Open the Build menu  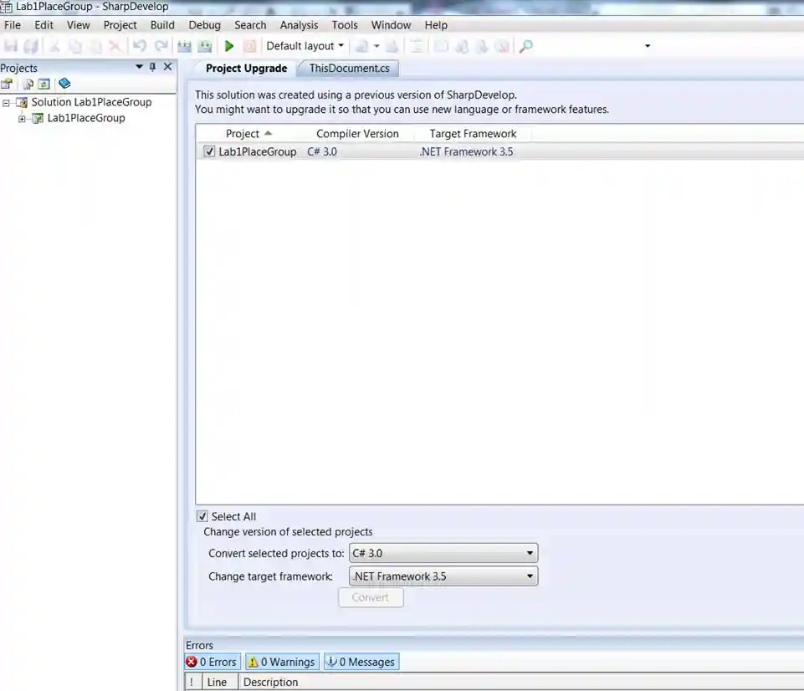click(x=162, y=25)
